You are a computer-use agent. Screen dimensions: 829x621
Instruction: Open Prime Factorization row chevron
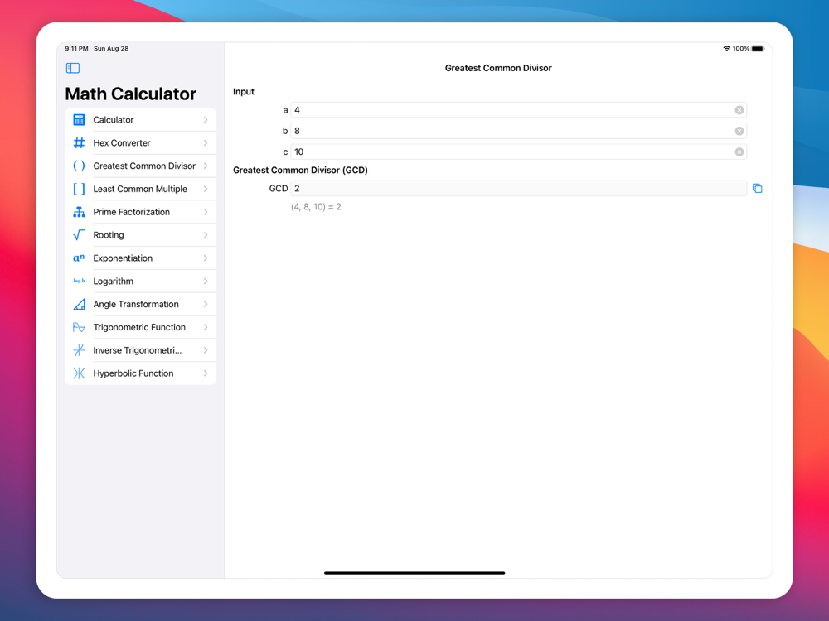coord(206,212)
